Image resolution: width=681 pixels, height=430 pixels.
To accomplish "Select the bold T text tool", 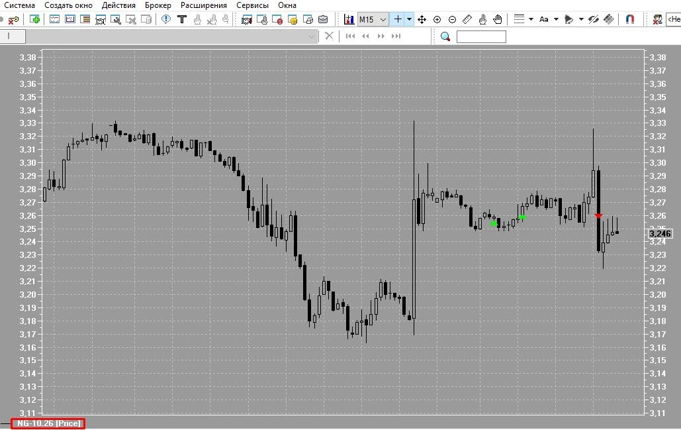I will point(182,20).
